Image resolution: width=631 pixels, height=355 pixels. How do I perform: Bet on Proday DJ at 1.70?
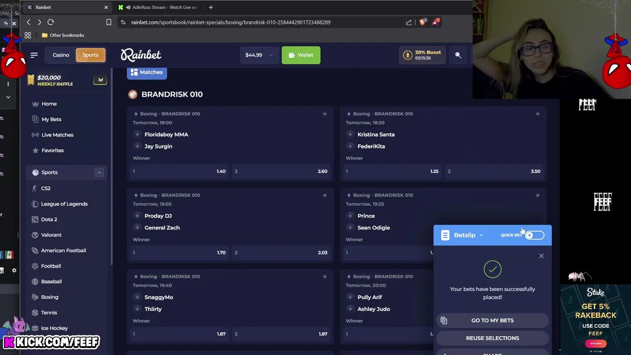click(x=179, y=253)
